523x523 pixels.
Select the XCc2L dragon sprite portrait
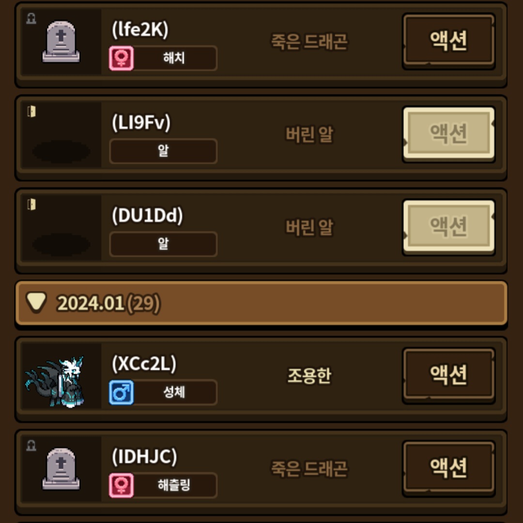pyautogui.click(x=55, y=382)
